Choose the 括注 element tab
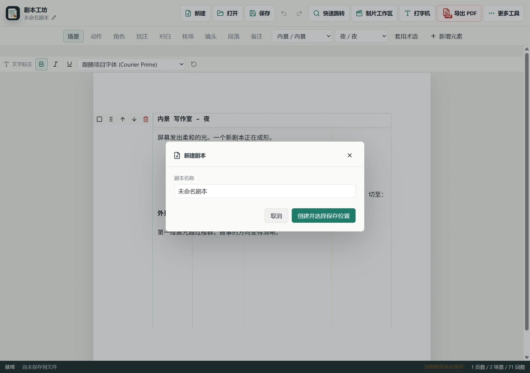Screen dimensions: 530x373 coord(142,36)
